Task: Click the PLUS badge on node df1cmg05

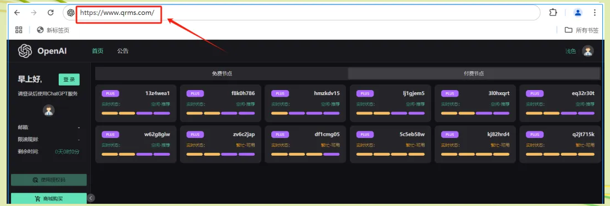Action: coord(280,135)
